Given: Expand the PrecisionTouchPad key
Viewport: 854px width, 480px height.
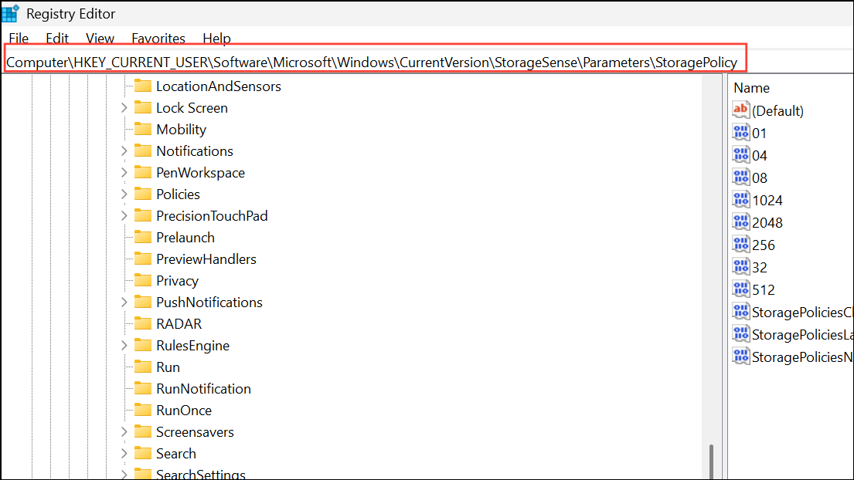Looking at the screenshot, I should click(x=124, y=216).
